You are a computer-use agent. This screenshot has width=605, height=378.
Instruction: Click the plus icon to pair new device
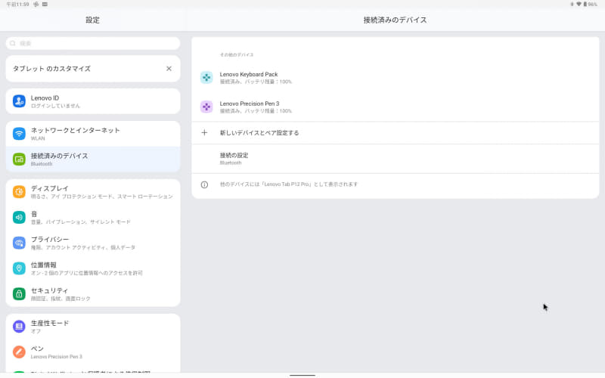(x=204, y=133)
